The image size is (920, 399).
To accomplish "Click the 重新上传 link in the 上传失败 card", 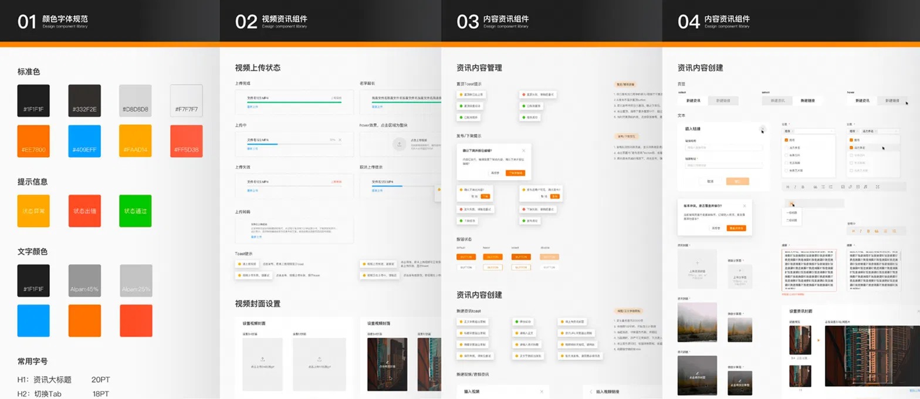I will pos(253,191).
